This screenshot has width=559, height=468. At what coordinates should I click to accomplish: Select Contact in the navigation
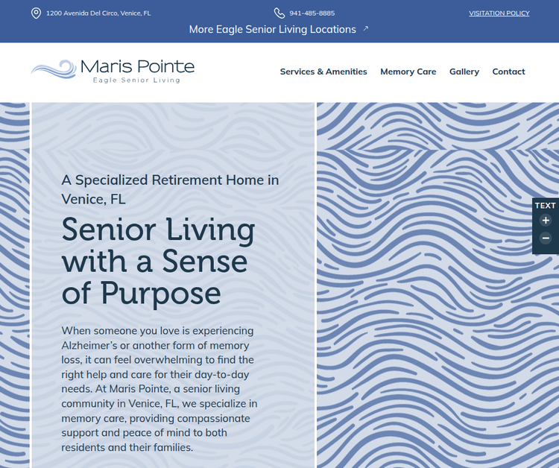(508, 72)
